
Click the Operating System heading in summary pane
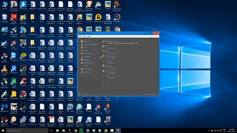tap(112, 41)
